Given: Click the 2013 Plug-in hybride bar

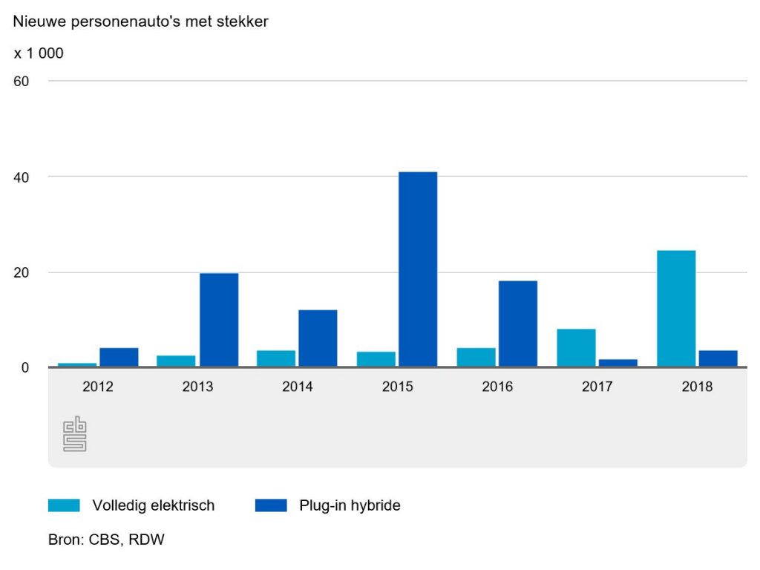Looking at the screenshot, I should (219, 319).
